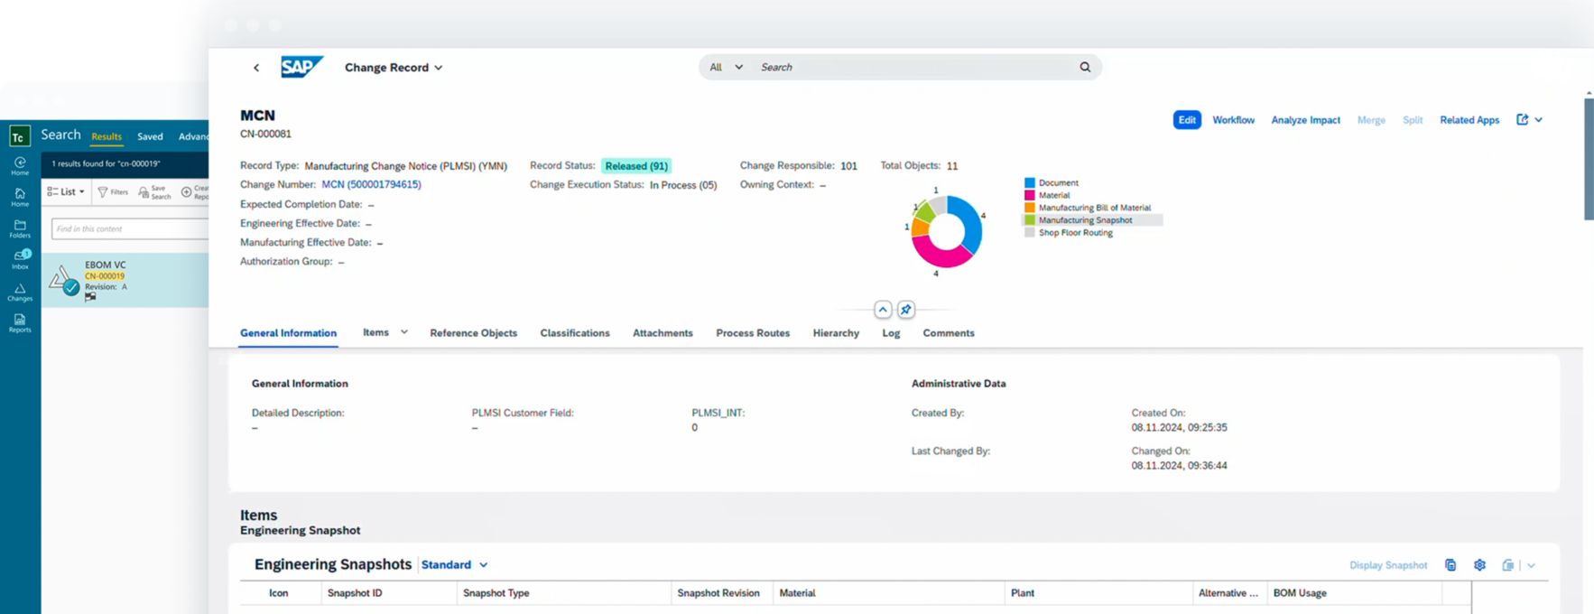The width and height of the screenshot is (1594, 614).
Task: Open the share export icon
Action: [x=1523, y=120]
